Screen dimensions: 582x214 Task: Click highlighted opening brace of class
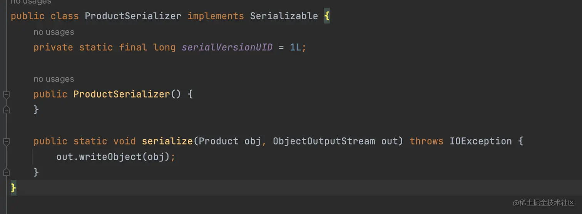(327, 16)
